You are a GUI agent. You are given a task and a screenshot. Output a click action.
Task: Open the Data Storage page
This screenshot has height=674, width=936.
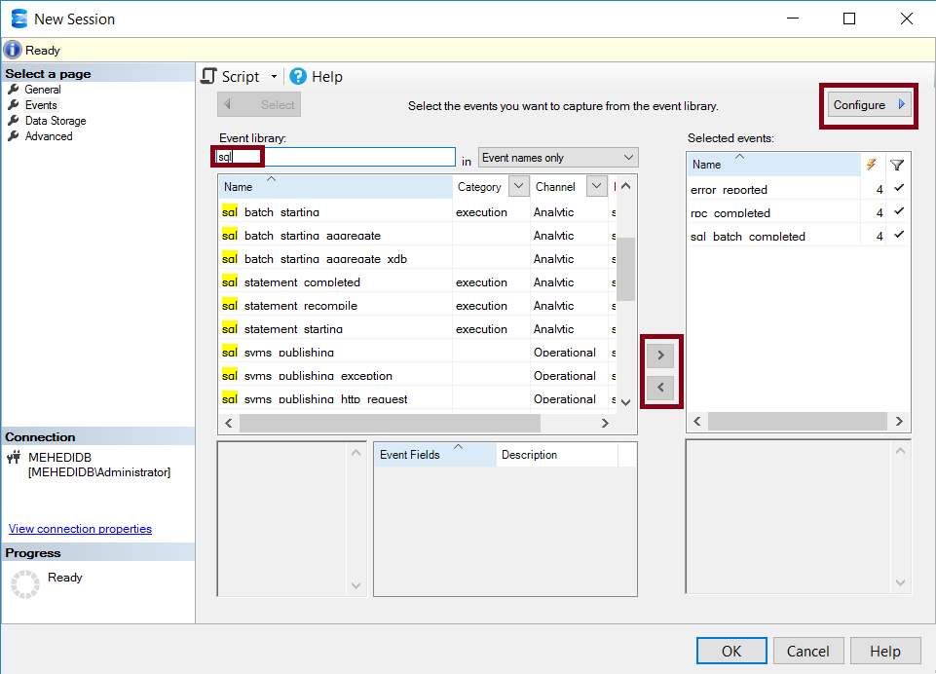pyautogui.click(x=55, y=121)
